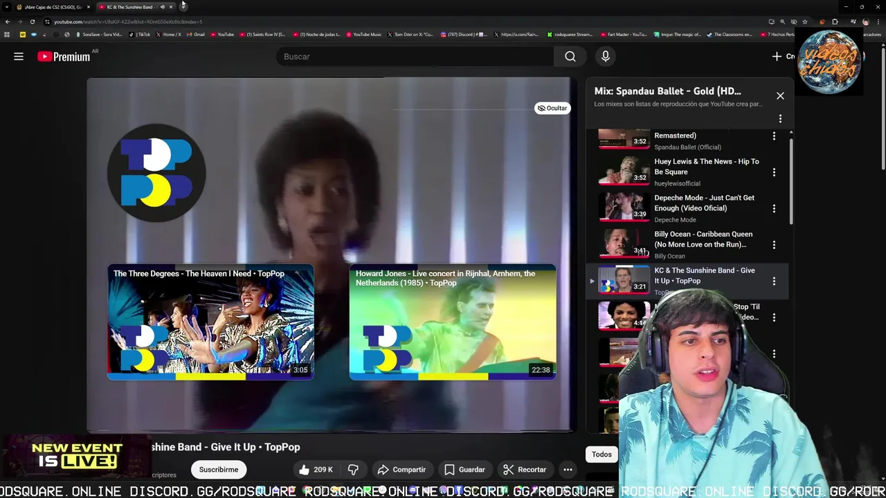Like the video with 209 K likes
The width and height of the screenshot is (886, 498).
[x=316, y=470]
